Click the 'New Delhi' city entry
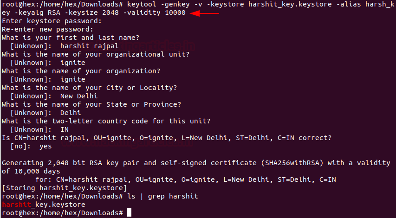Viewport: 396px width, 218px height. 79,96
